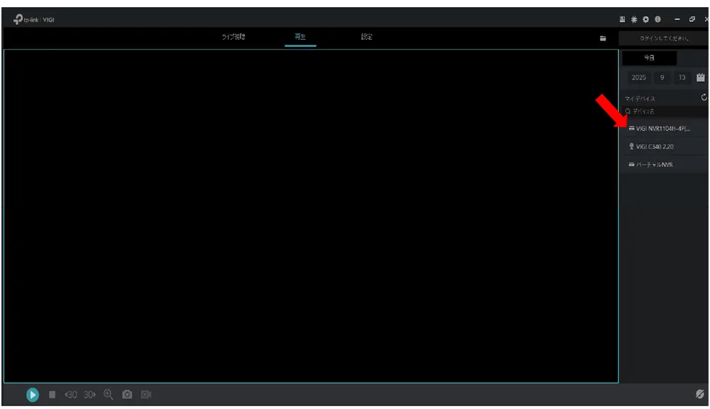This screenshot has height=409, width=710.
Task: Jump to today with the 今日 button
Action: coord(650,58)
